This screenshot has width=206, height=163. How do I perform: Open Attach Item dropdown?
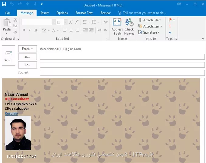(x=150, y=26)
